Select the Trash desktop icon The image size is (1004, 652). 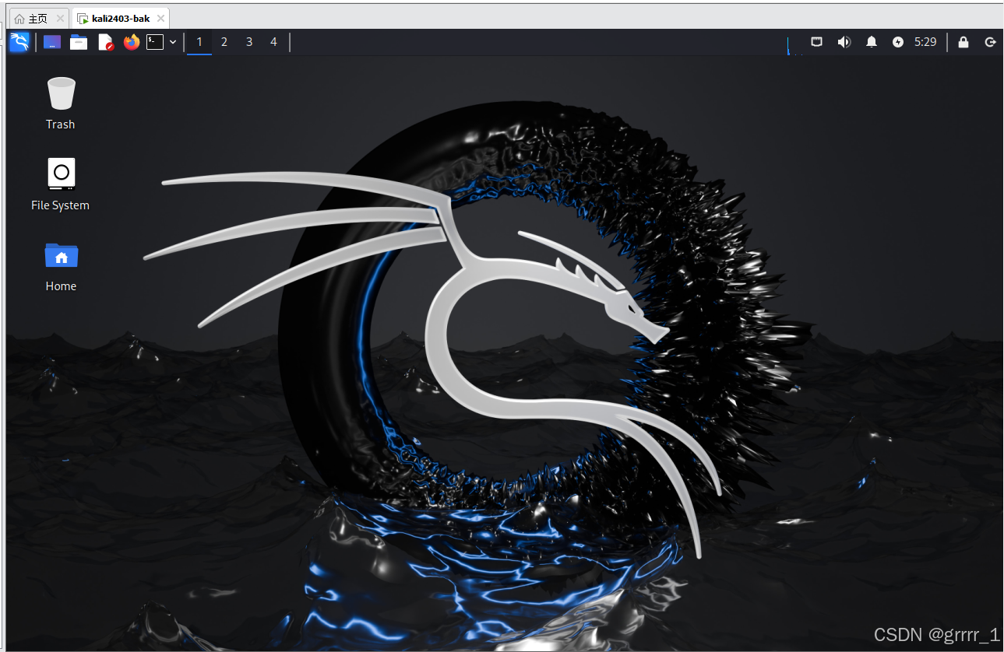pos(61,103)
